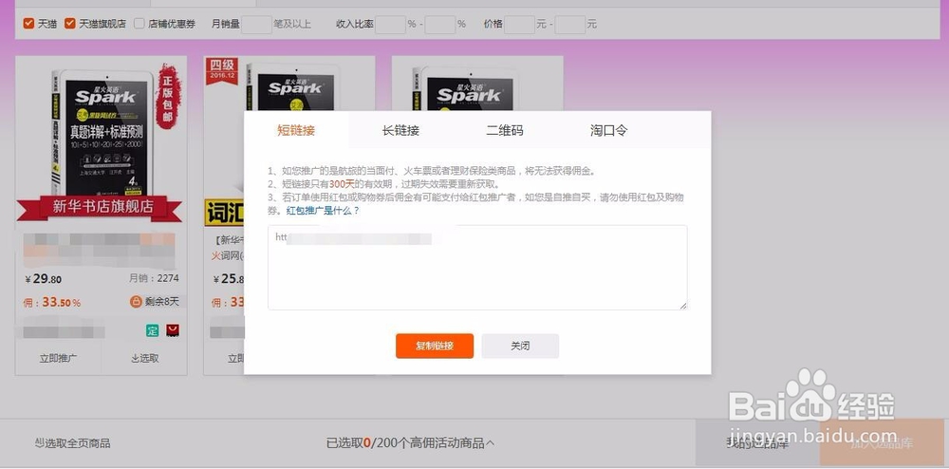Click the 佣：33.50% commission text
Viewport: 949px width, 469px height.
(x=52, y=301)
